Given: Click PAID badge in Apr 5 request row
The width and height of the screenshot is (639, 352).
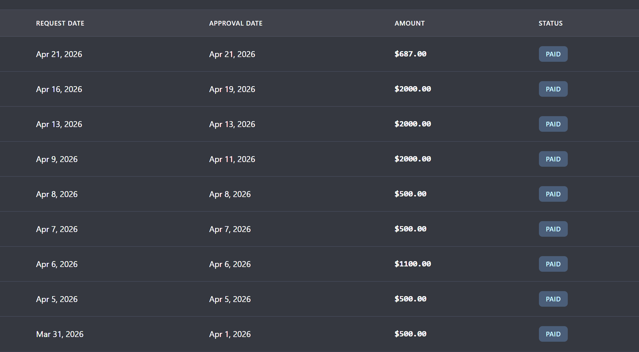Looking at the screenshot, I should pos(553,299).
